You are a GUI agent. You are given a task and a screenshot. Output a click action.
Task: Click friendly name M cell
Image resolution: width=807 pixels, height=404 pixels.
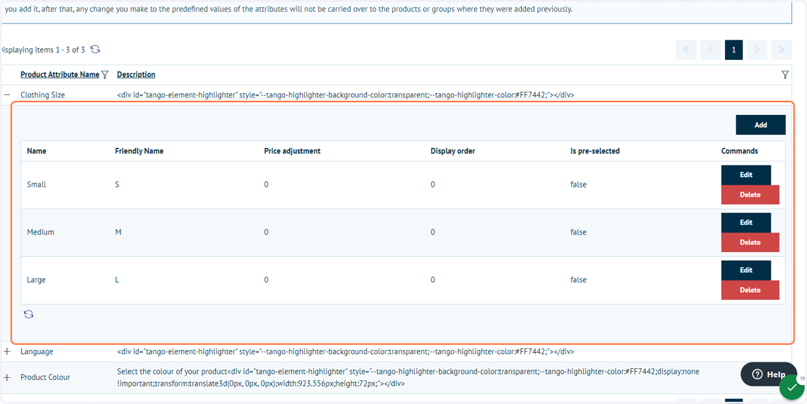click(118, 233)
